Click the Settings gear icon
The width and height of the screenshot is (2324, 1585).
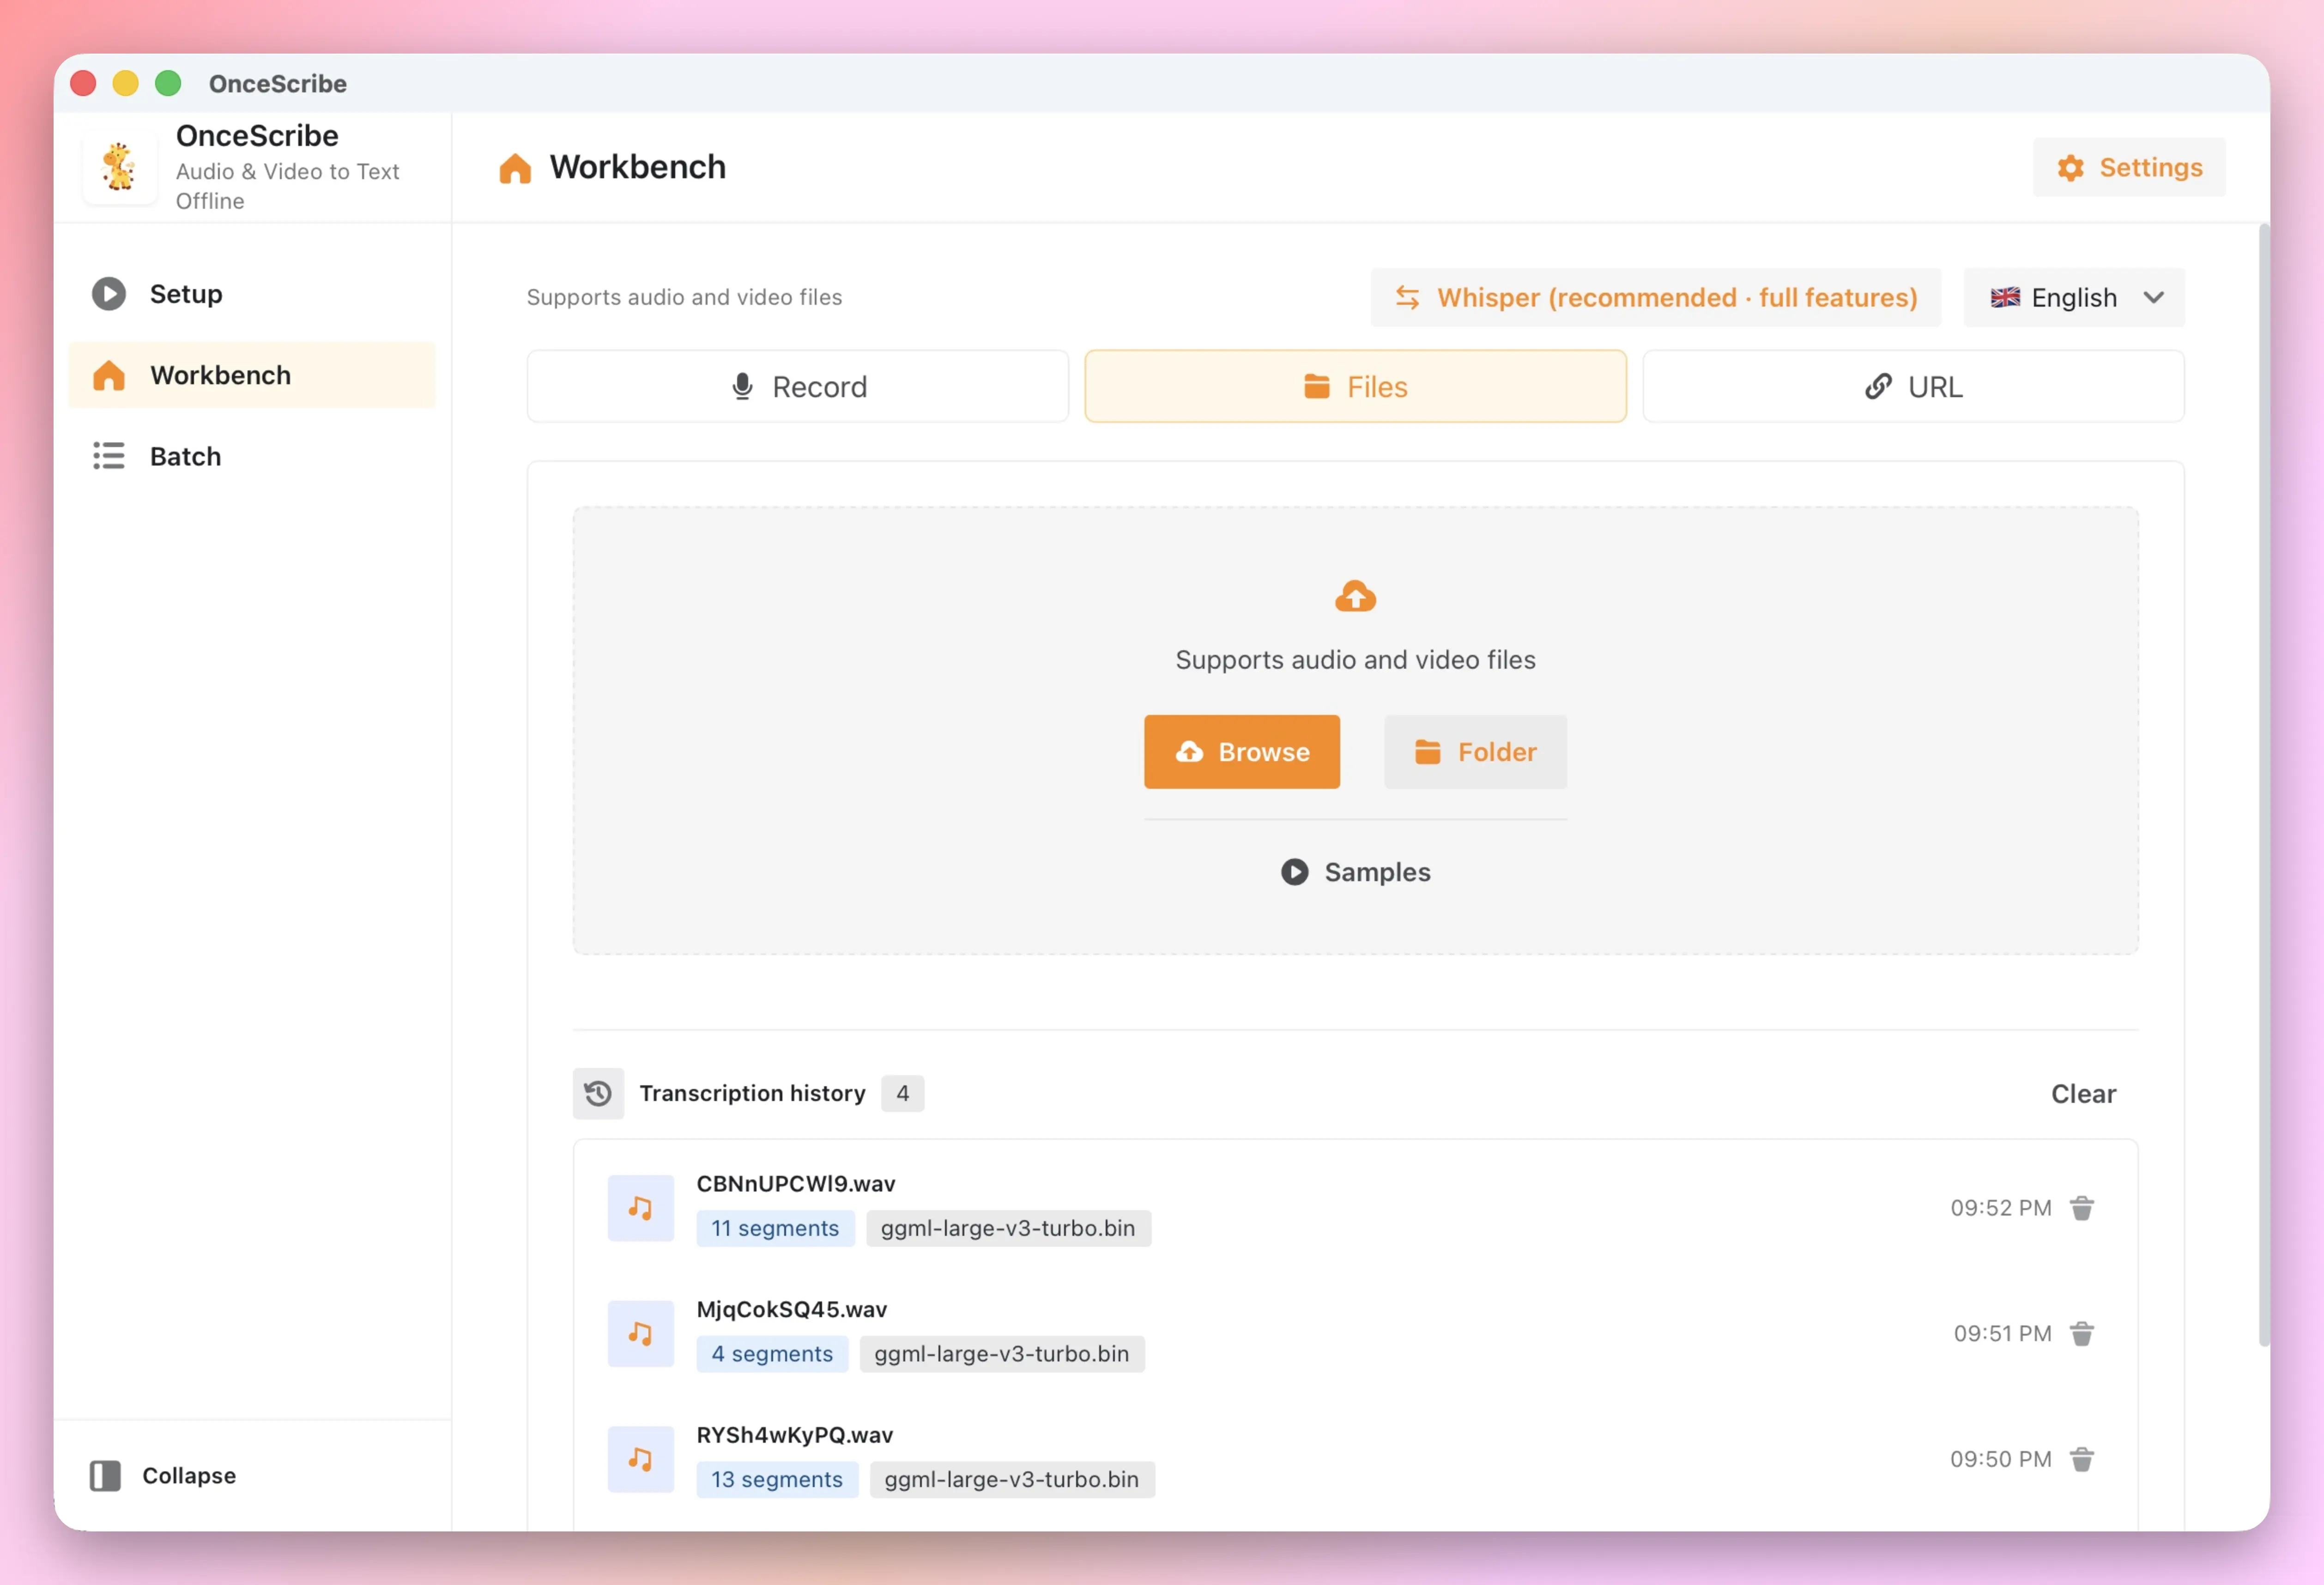point(2070,167)
